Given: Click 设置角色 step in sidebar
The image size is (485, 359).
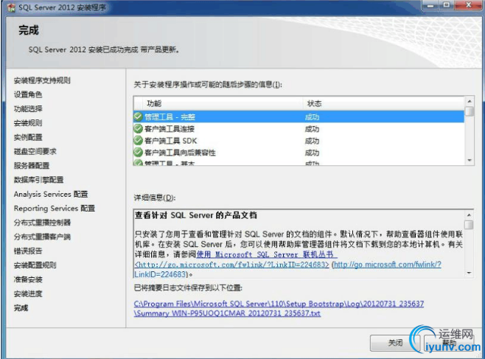Looking at the screenshot, I should point(28,94).
